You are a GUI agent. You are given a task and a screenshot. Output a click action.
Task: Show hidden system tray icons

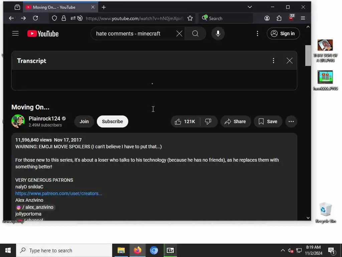point(283,250)
